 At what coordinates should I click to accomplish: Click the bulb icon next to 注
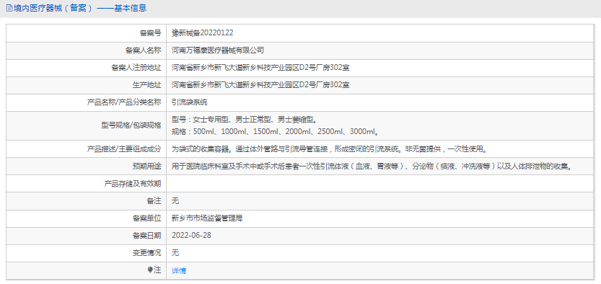pos(150,270)
